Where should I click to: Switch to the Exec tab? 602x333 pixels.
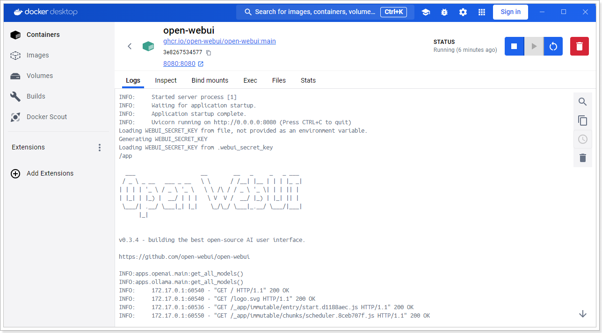[x=250, y=80]
